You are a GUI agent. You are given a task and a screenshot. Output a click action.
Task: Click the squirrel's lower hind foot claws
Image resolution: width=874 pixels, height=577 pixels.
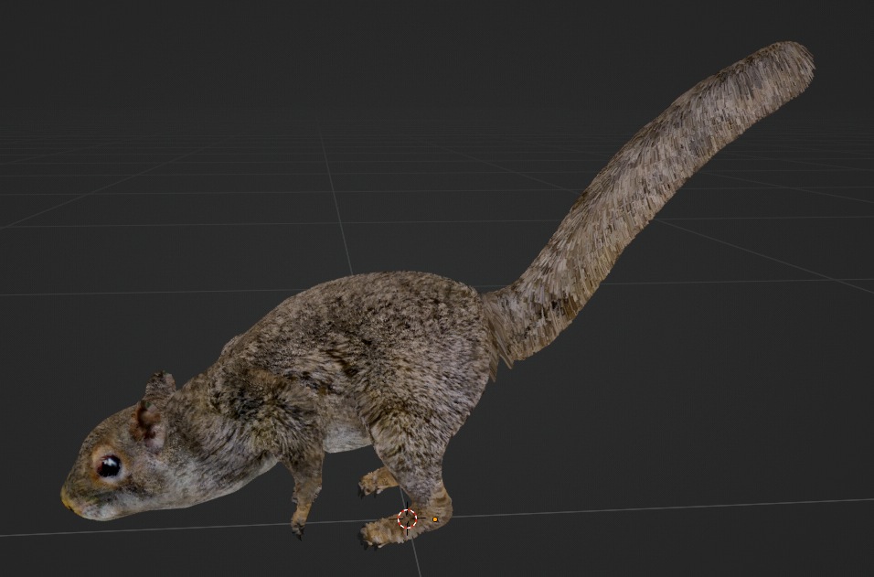(x=369, y=537)
